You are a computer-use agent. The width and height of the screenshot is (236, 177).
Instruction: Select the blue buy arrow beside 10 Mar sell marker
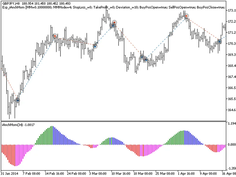pyautogui.click(x=113, y=25)
